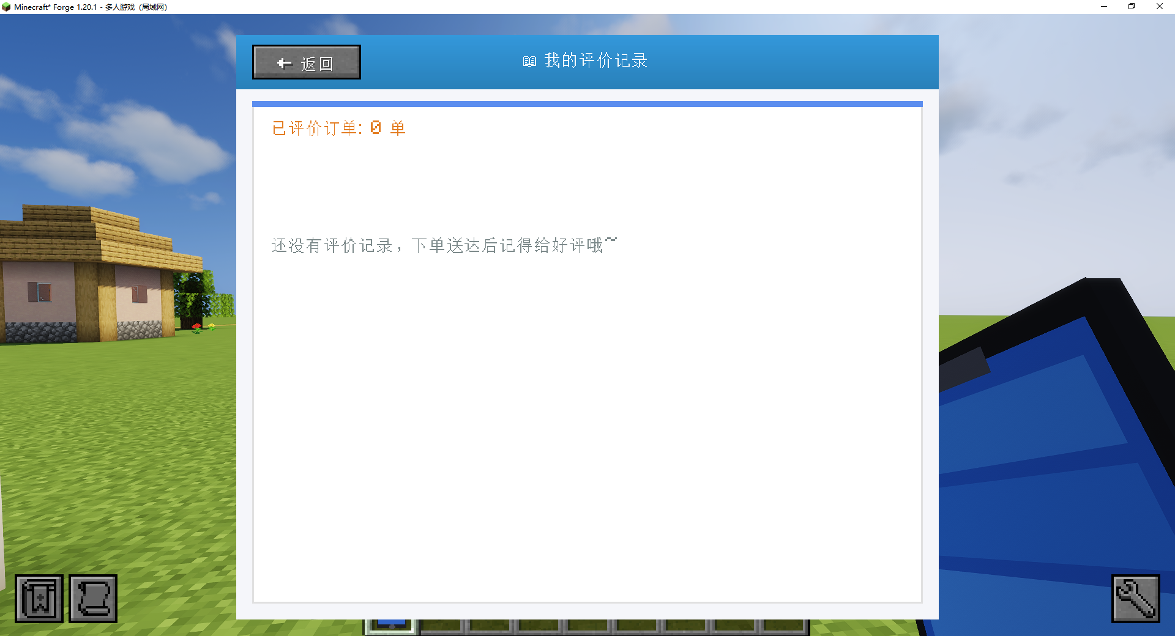The width and height of the screenshot is (1175, 636).
Task: Click the 我的评价记录 title text
Action: tap(596, 61)
